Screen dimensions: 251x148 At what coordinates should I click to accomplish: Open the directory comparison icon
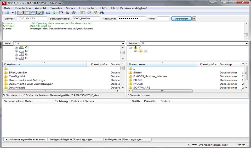[89, 13]
